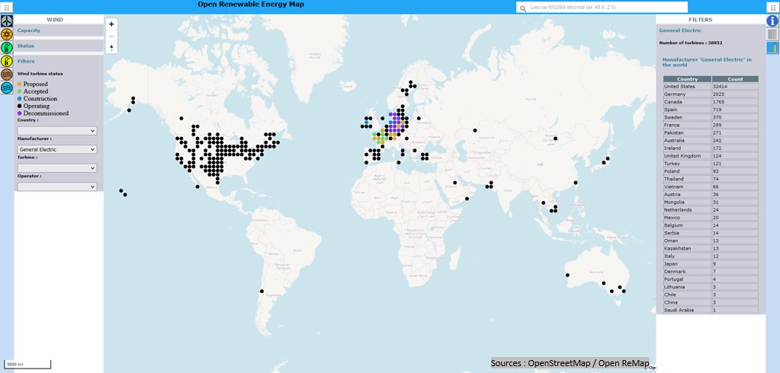Select the Canada table row
This screenshot has width=780, height=373.
coord(711,102)
